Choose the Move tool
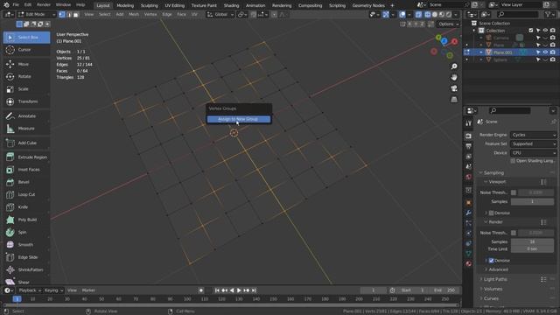Screen dimensions: 560x315 [27, 64]
